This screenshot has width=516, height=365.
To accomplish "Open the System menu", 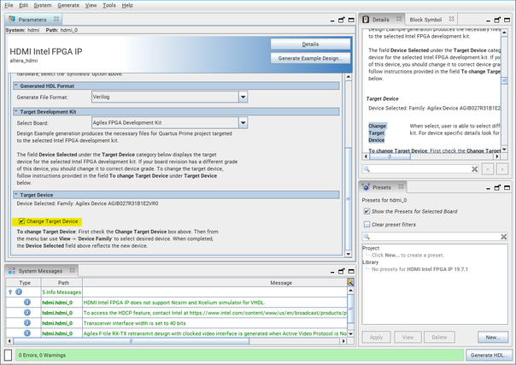I will point(43,5).
